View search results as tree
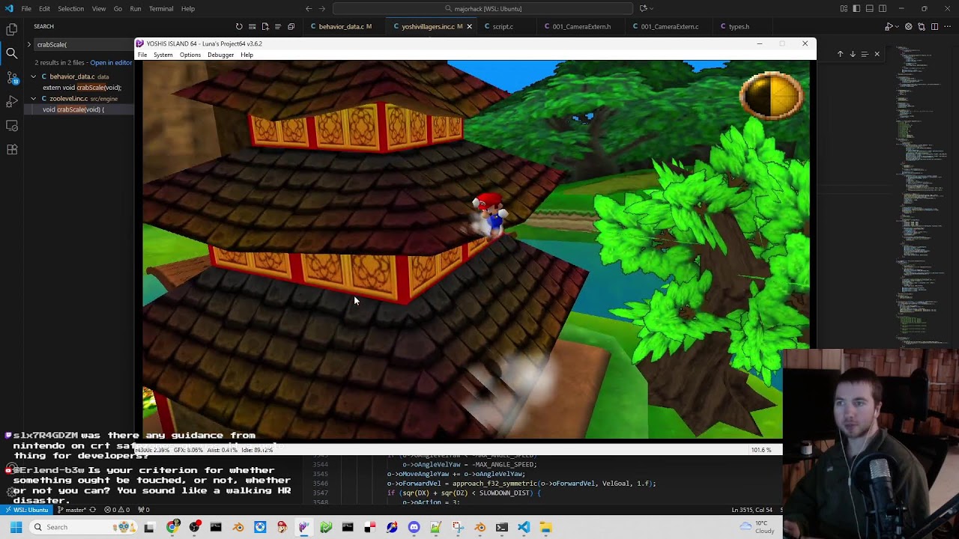This screenshot has height=539, width=959. 278,26
